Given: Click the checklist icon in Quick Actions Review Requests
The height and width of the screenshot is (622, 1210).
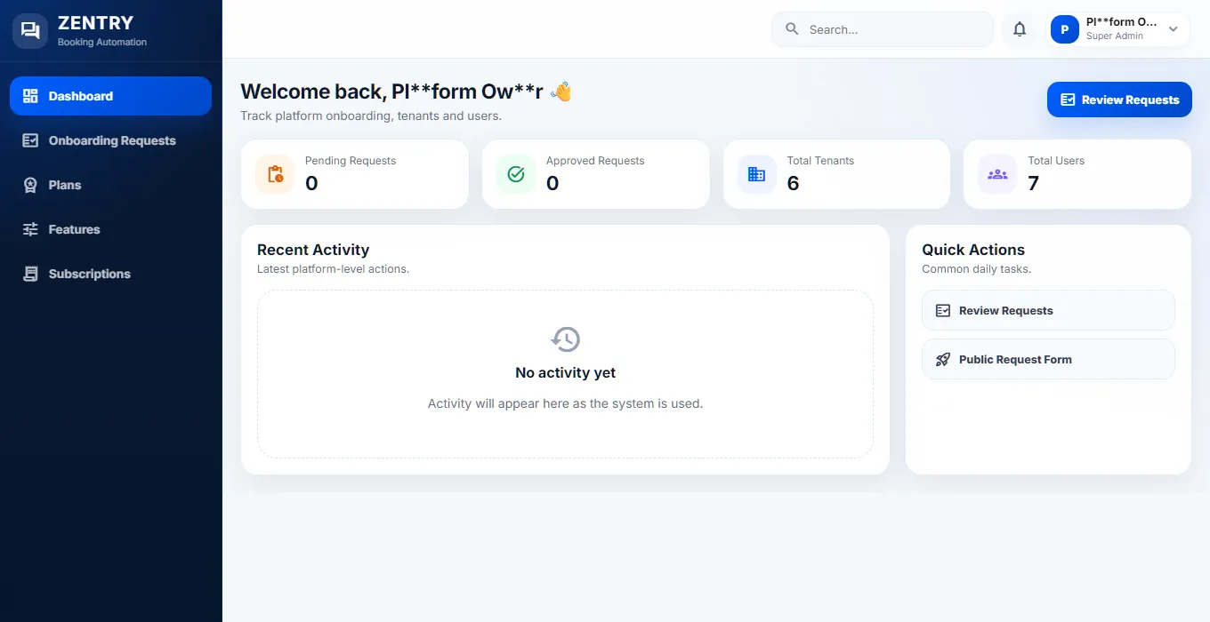Looking at the screenshot, I should pyautogui.click(x=943, y=311).
